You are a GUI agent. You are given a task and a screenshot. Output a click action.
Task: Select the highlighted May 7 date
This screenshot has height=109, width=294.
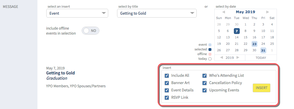(236, 31)
